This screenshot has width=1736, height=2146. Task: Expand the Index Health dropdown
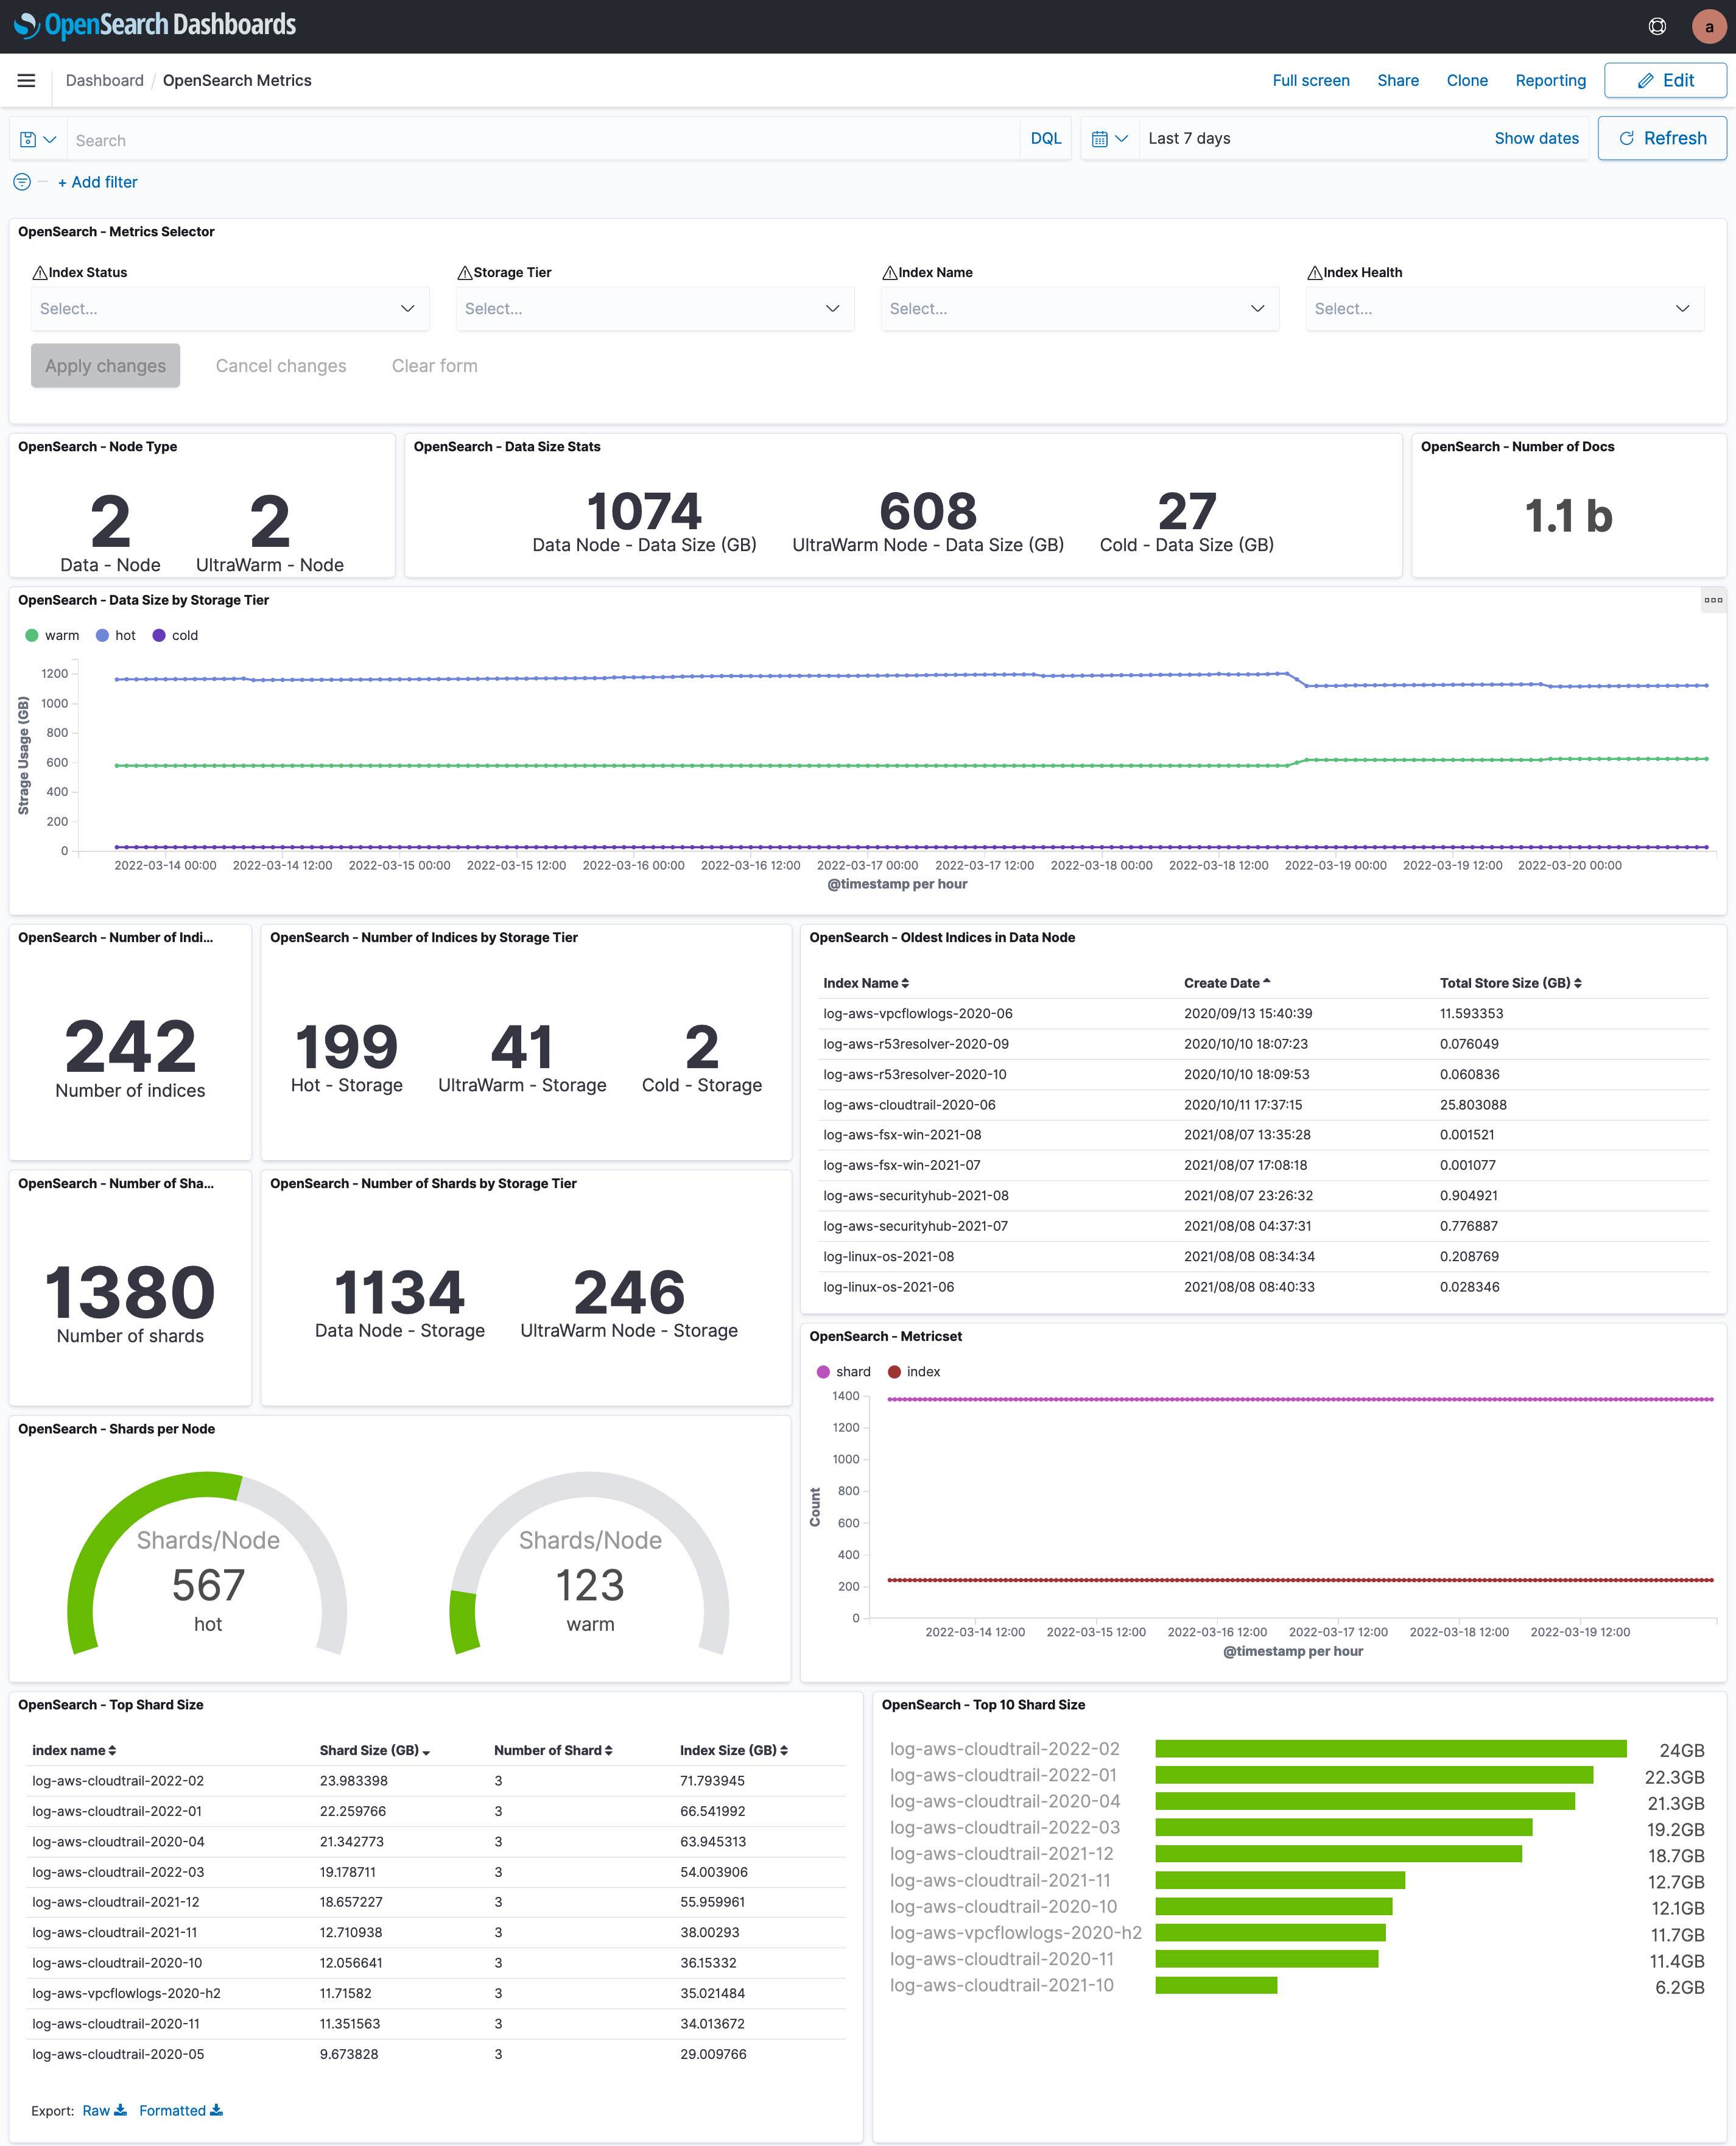point(1505,309)
